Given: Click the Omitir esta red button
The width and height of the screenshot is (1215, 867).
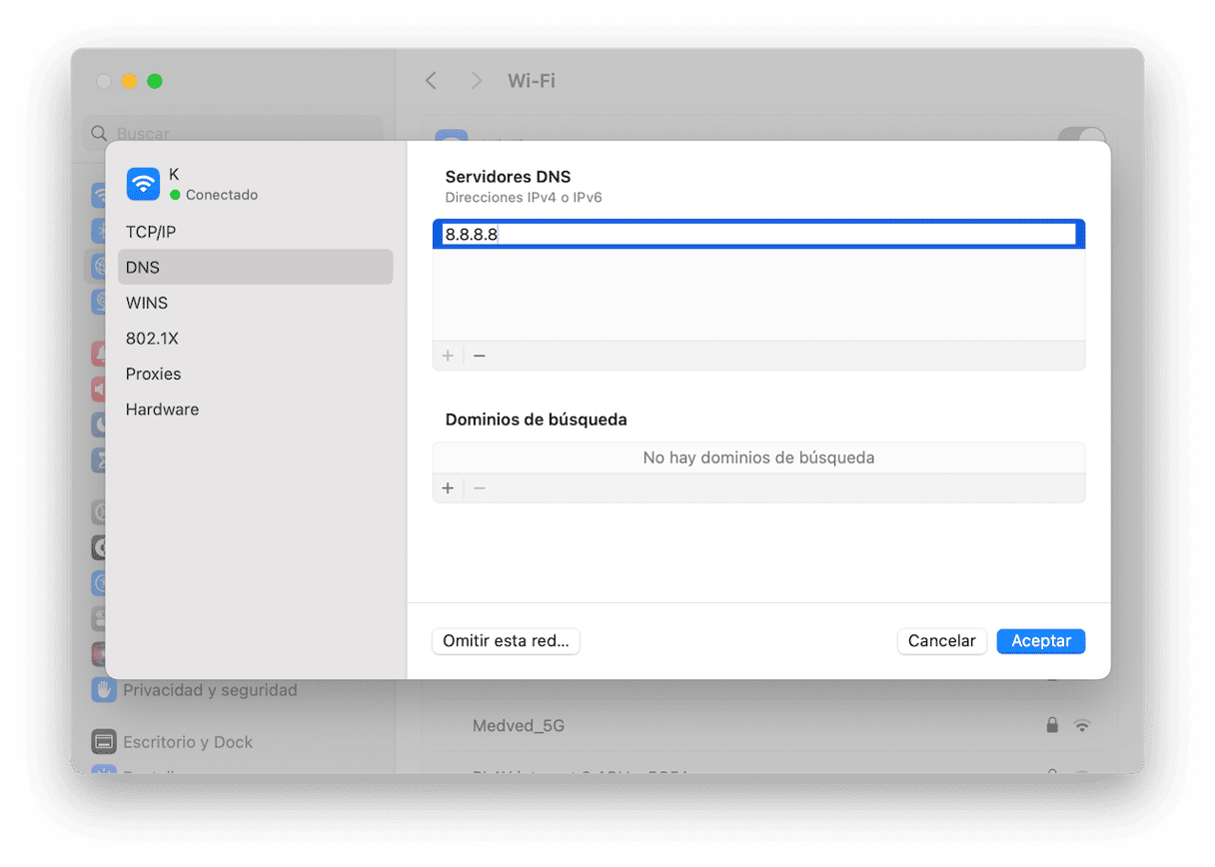Looking at the screenshot, I should [x=506, y=641].
